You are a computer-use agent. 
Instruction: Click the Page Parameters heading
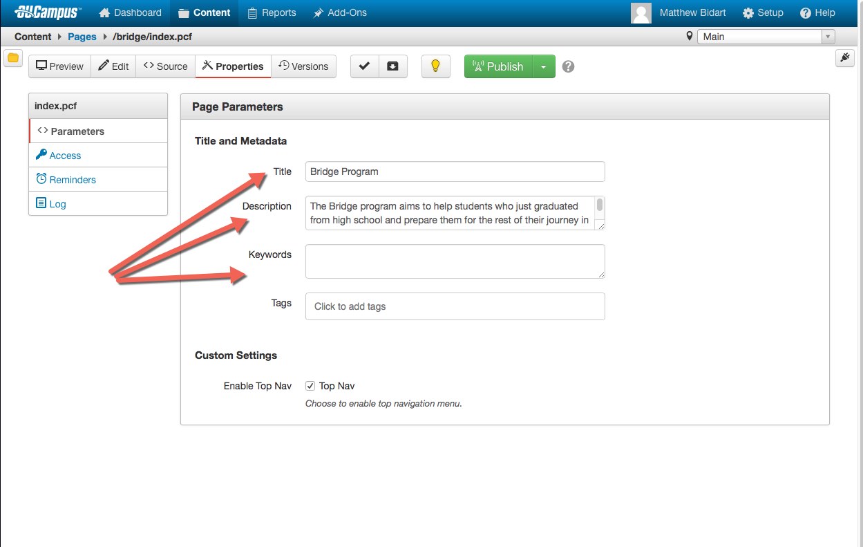[238, 106]
